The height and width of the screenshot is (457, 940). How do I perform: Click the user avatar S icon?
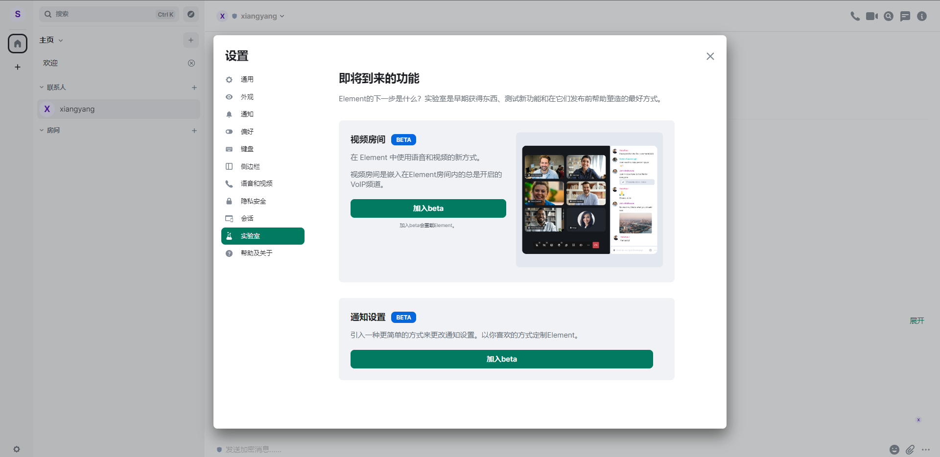click(x=18, y=14)
